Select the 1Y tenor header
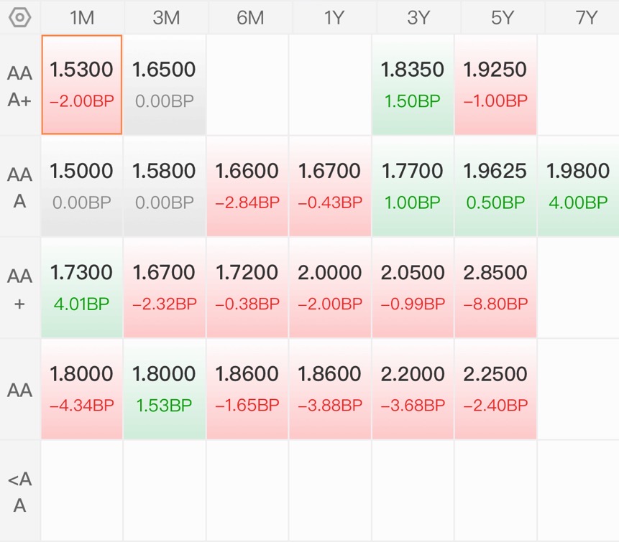The height and width of the screenshot is (542, 619). click(334, 18)
